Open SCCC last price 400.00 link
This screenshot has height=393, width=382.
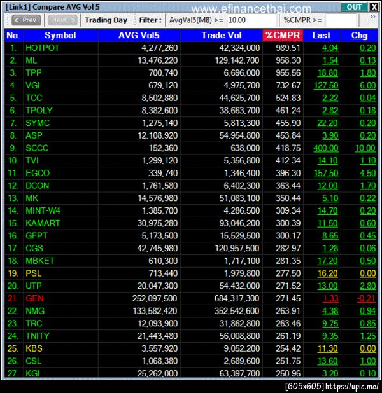326,148
